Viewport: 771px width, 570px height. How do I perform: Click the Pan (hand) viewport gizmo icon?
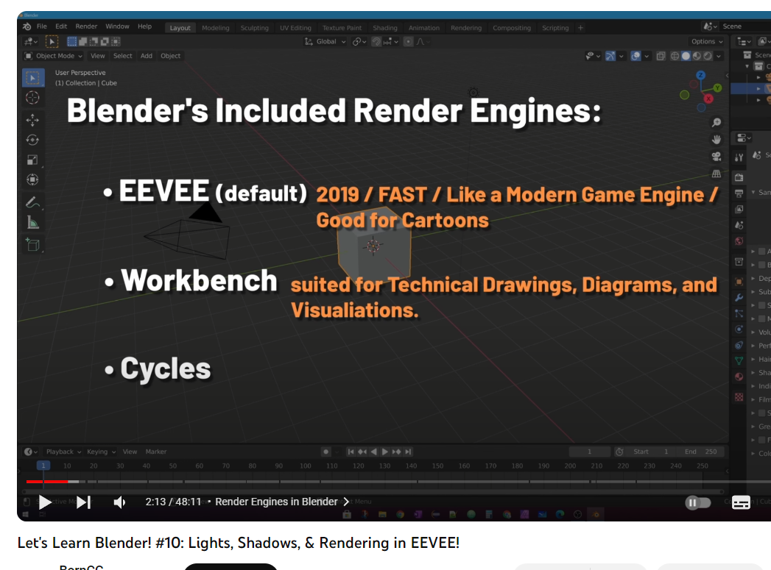(717, 140)
